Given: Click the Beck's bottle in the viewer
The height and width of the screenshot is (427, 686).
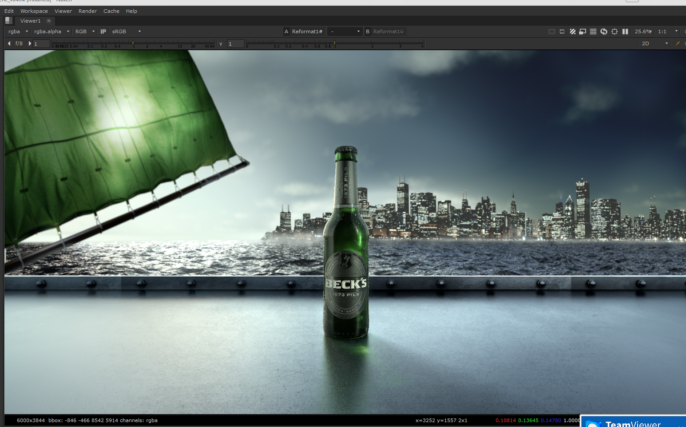Looking at the screenshot, I should [x=346, y=243].
